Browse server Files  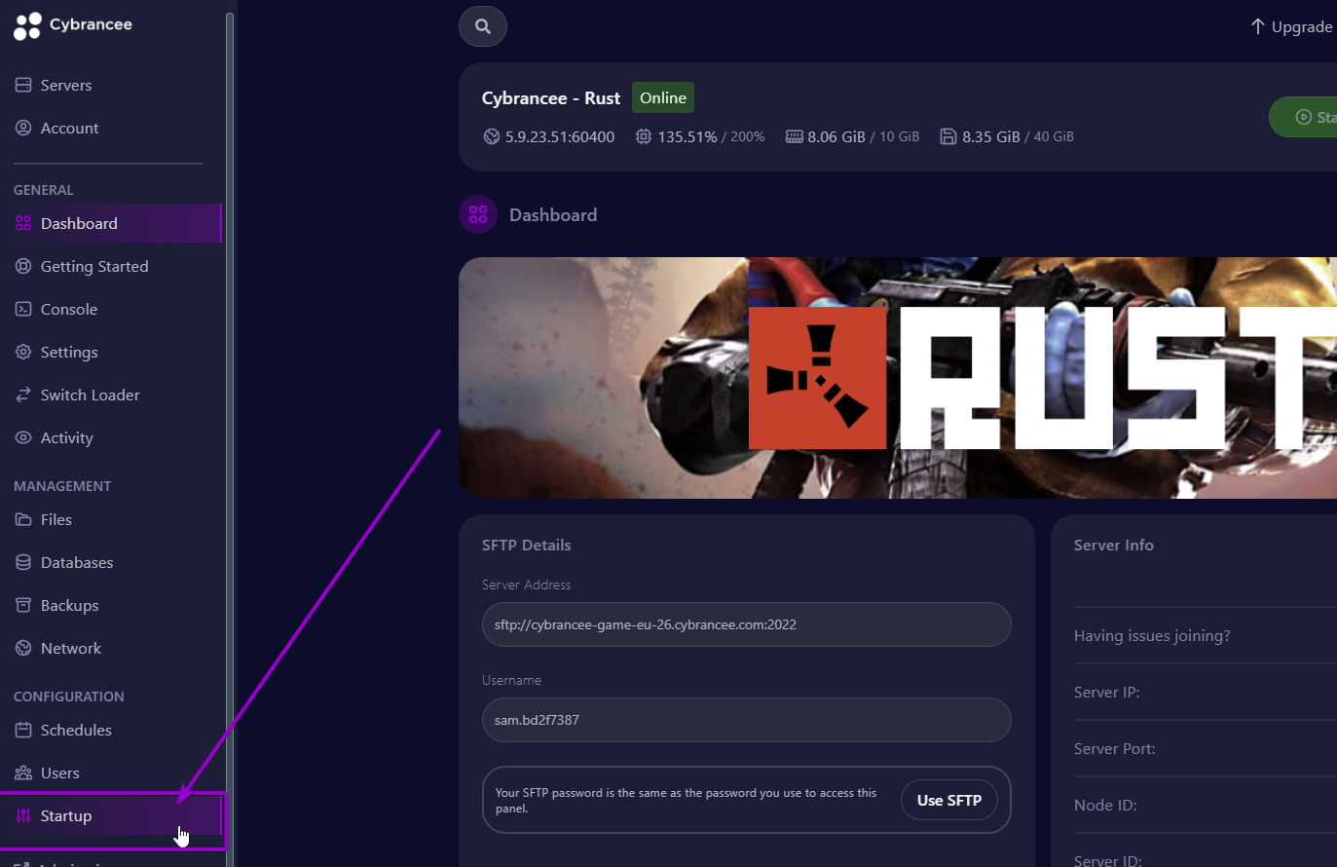click(56, 519)
